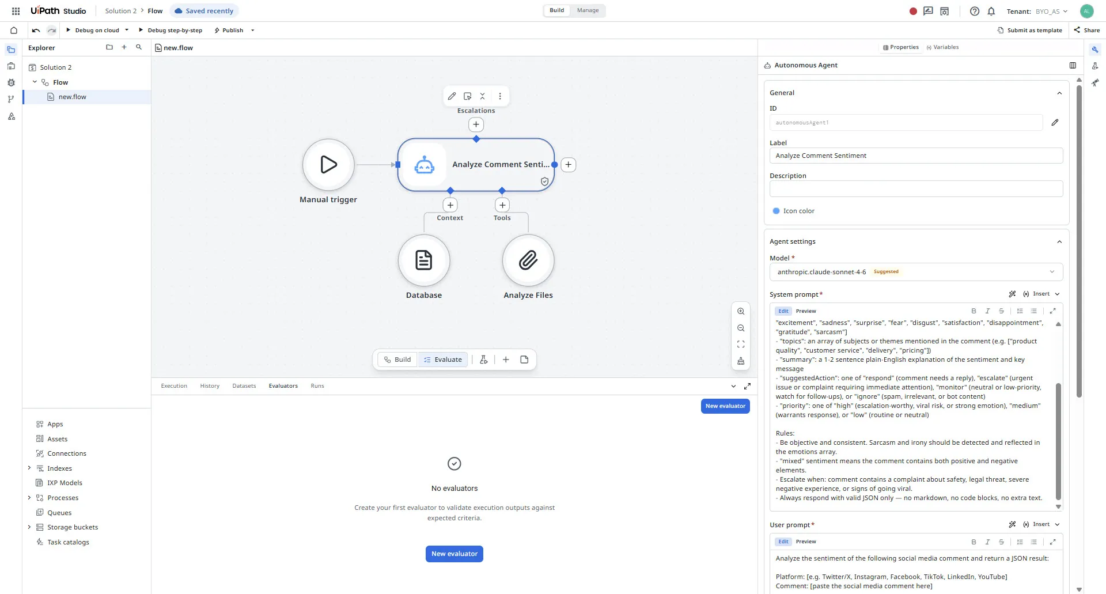Zoom in on the canvas
Screen dimensions: 1106x594
pyautogui.click(x=741, y=311)
